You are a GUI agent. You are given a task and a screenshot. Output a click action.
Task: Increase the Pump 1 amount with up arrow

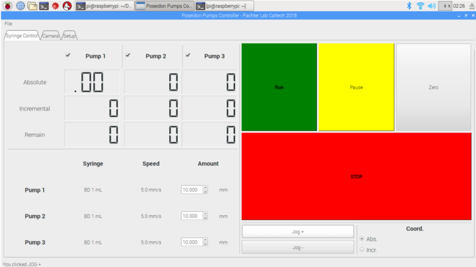(205, 188)
